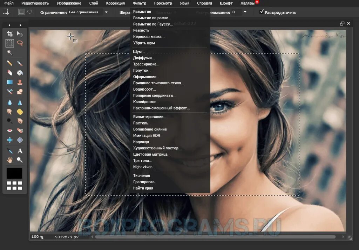The height and width of the screenshot is (250, 359).
Task: Open the Просмотр menu
Action: point(163,3)
